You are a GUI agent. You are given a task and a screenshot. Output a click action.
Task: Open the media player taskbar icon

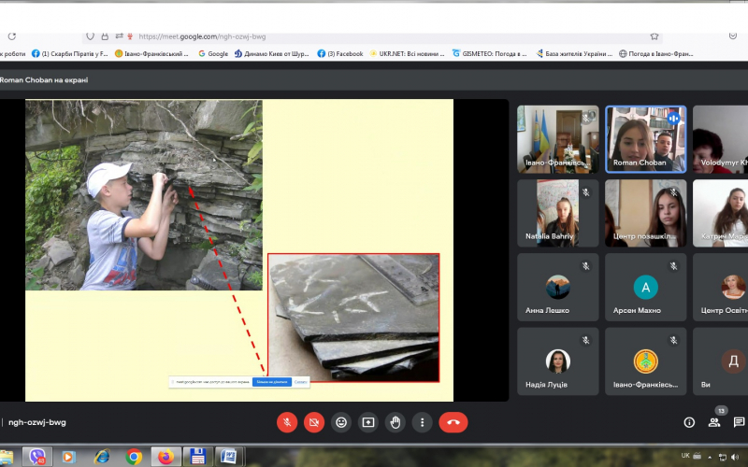[68, 457]
